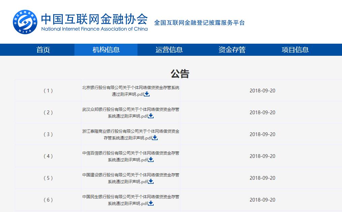Click the 2018-09-20 date in 北京银行 row

(x=262, y=91)
